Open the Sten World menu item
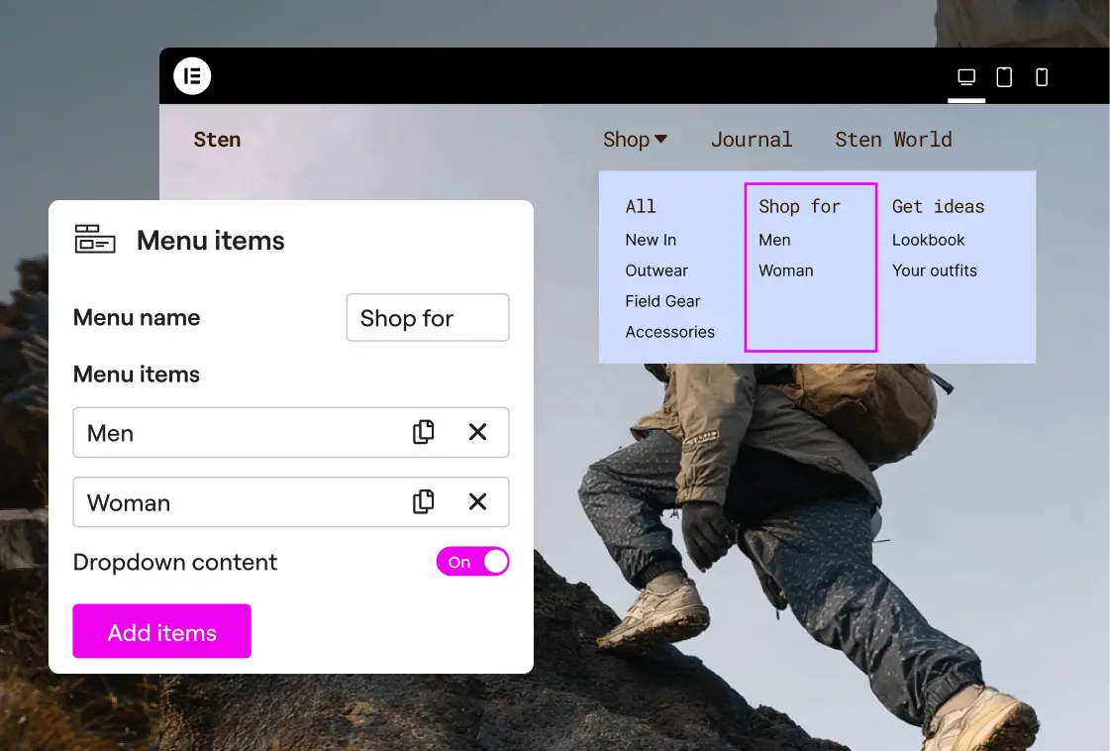 click(x=893, y=140)
